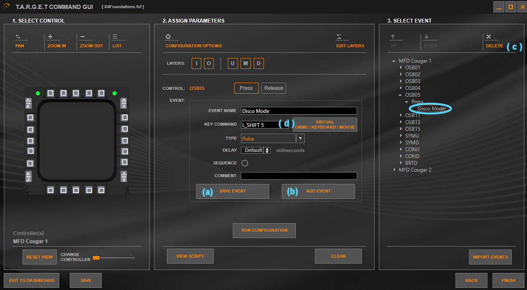Screen dimensions: 527x290
Task: Select the SYM rocker on MFD image
Action: click(x=124, y=103)
